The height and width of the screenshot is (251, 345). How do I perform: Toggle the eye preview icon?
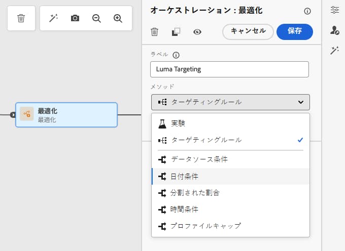(x=197, y=32)
